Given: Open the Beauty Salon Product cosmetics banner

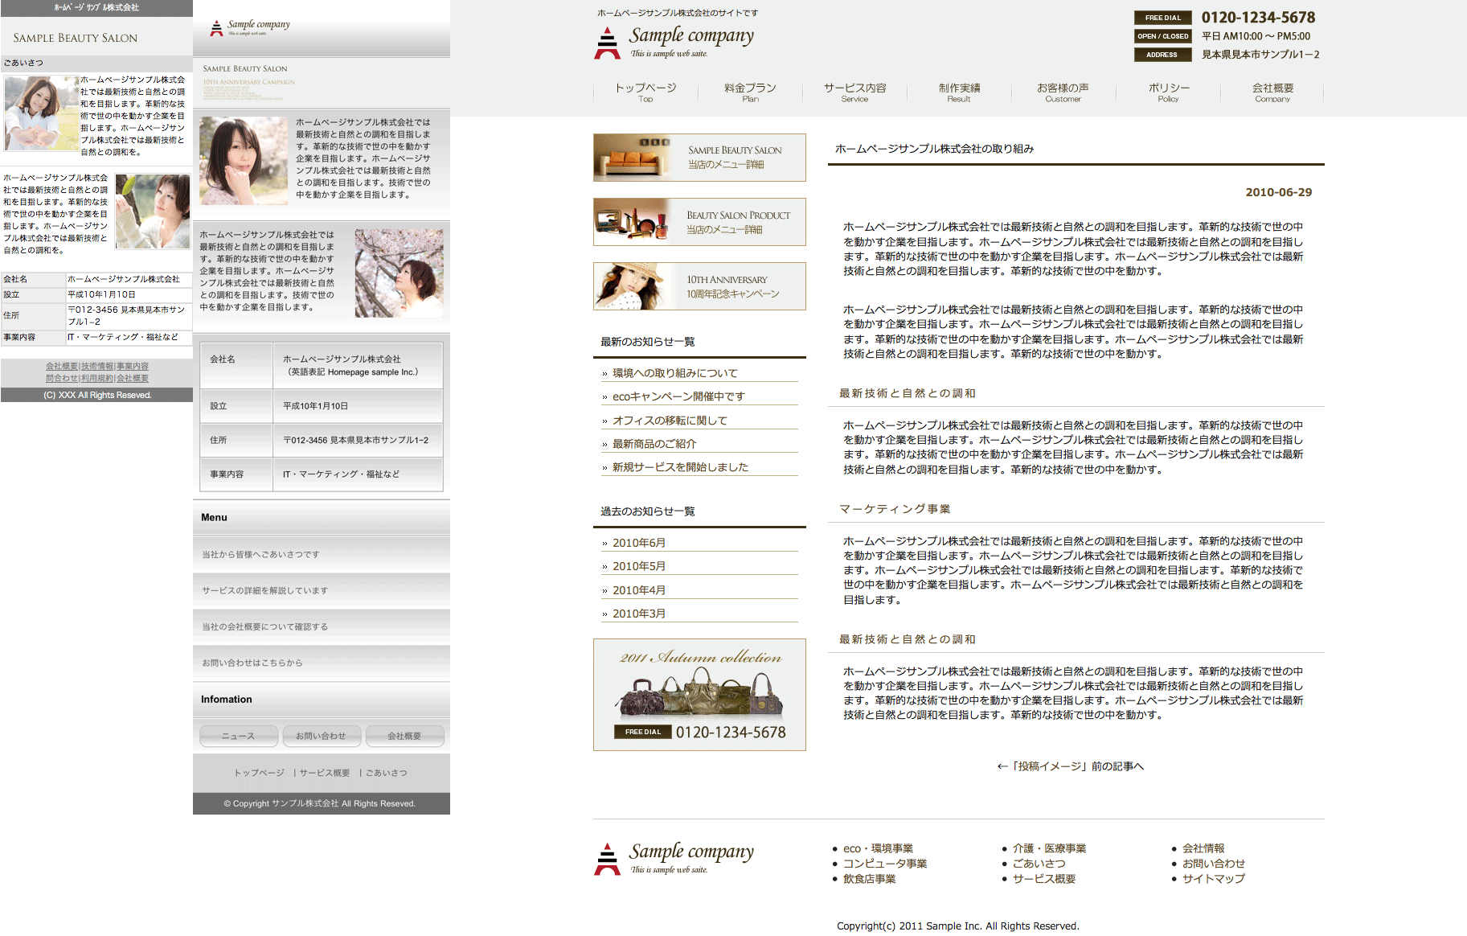Looking at the screenshot, I should point(699,222).
